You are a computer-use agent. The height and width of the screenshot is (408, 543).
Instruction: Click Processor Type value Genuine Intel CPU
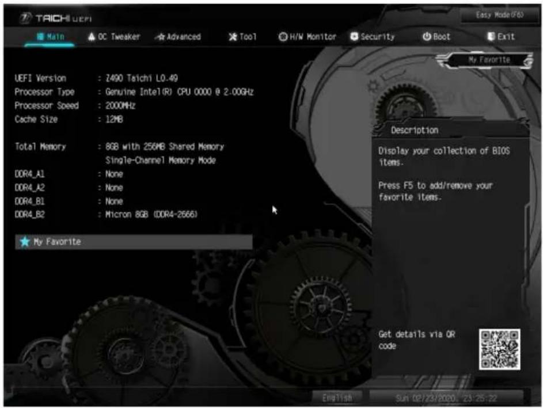click(x=180, y=92)
